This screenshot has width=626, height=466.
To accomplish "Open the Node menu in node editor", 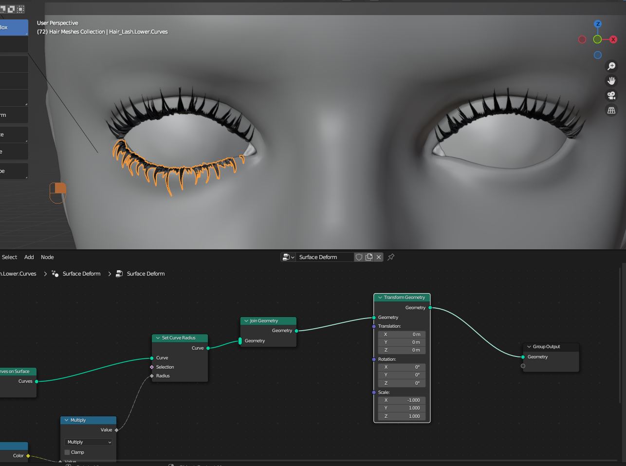I will (47, 257).
